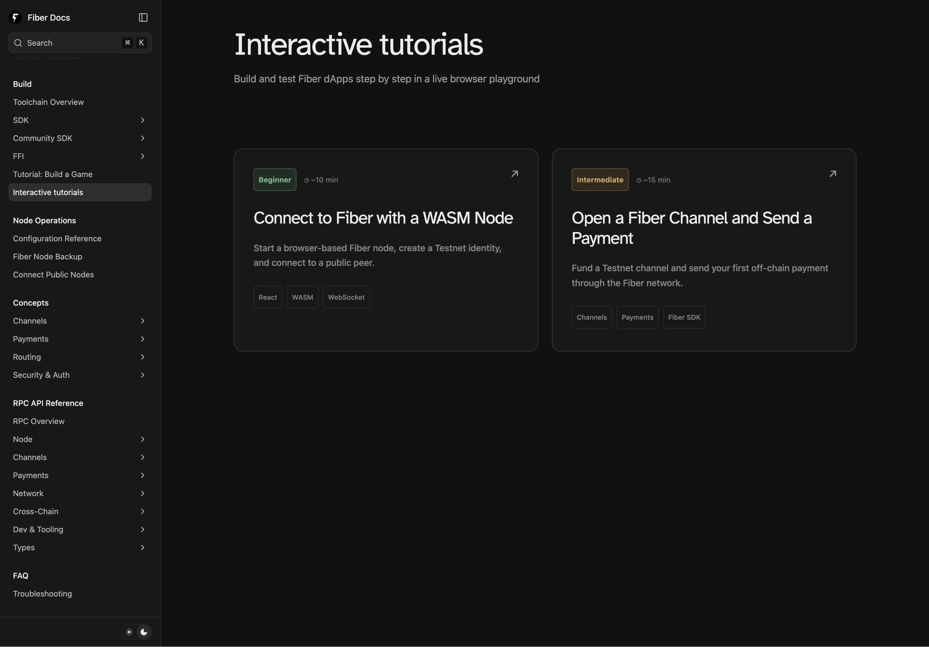This screenshot has height=647, width=929.
Task: Click the Fiber SDK tag
Action: point(684,317)
